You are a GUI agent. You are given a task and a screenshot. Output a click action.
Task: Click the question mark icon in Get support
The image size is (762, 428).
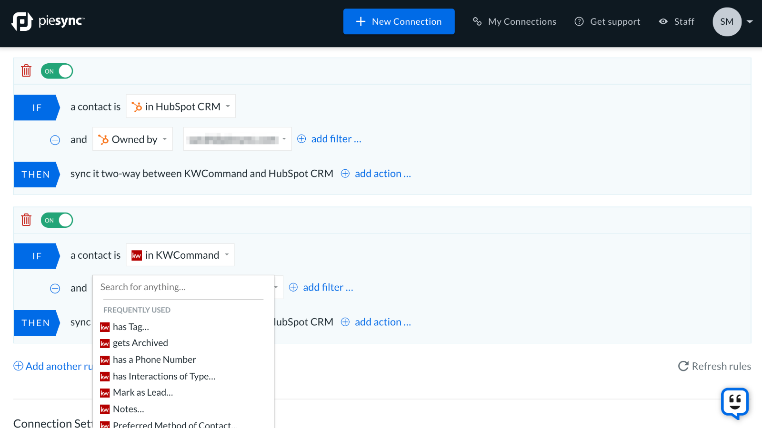click(x=579, y=21)
